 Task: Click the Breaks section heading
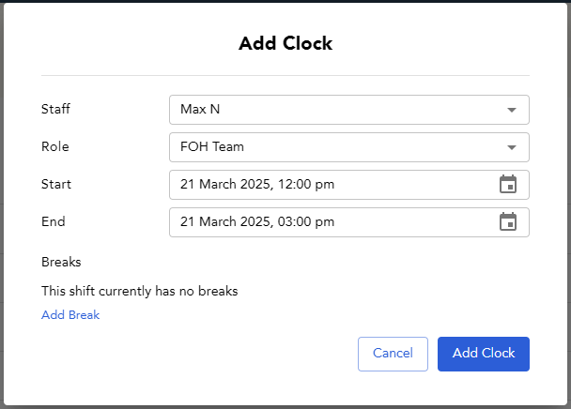pyautogui.click(x=61, y=262)
